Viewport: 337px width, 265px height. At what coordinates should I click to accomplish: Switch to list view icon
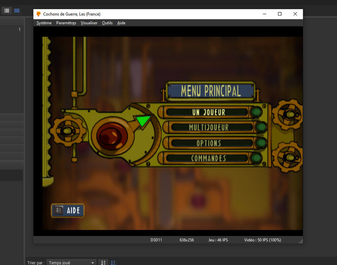[x=7, y=11]
